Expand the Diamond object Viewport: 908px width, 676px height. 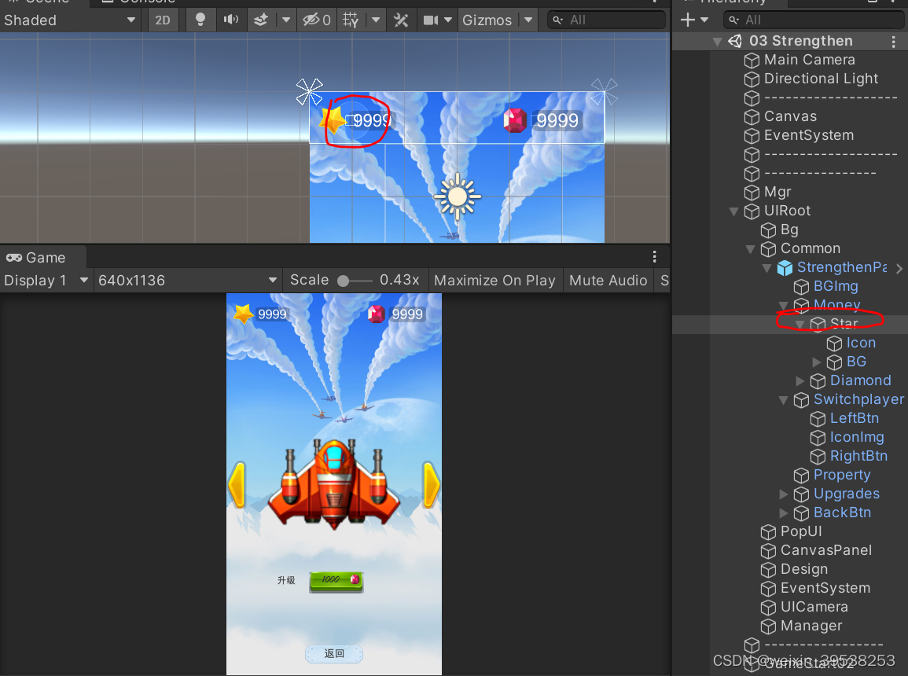click(800, 380)
